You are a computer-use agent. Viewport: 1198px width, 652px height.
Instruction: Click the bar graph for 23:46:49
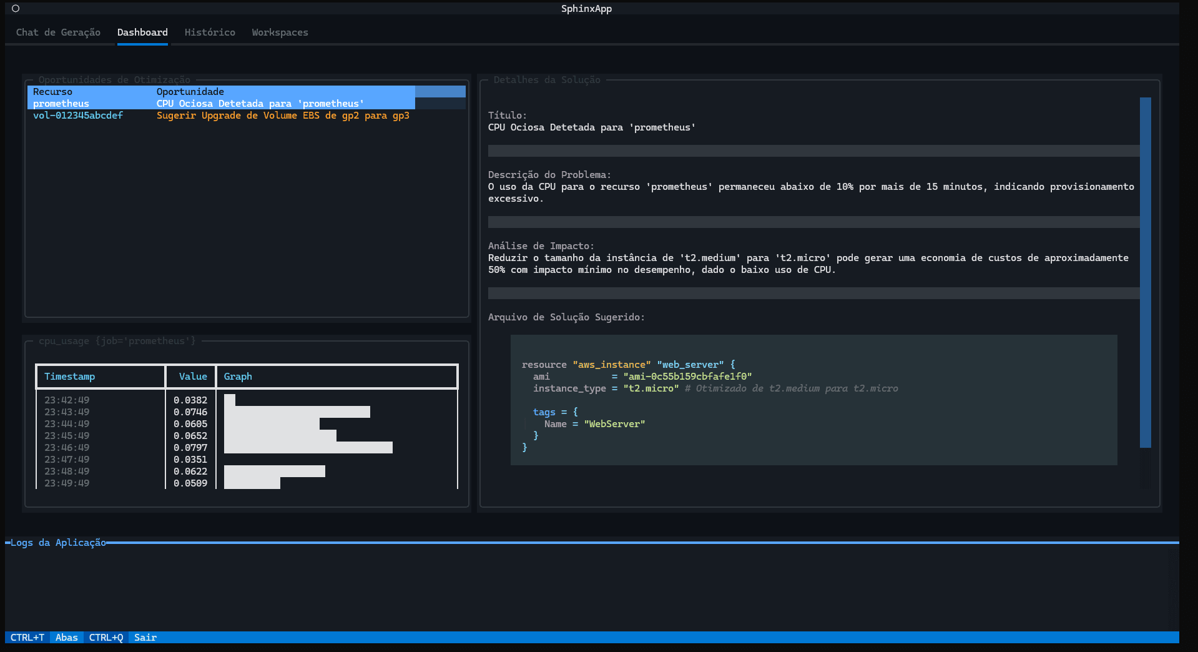[308, 448]
